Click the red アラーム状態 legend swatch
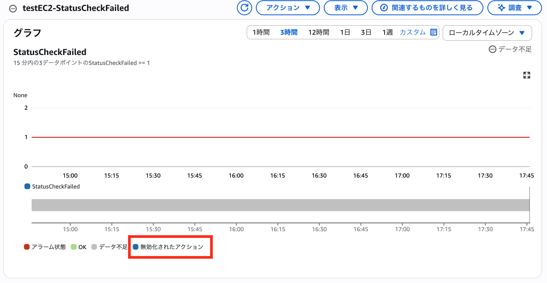The width and height of the screenshot is (547, 283). 27,247
